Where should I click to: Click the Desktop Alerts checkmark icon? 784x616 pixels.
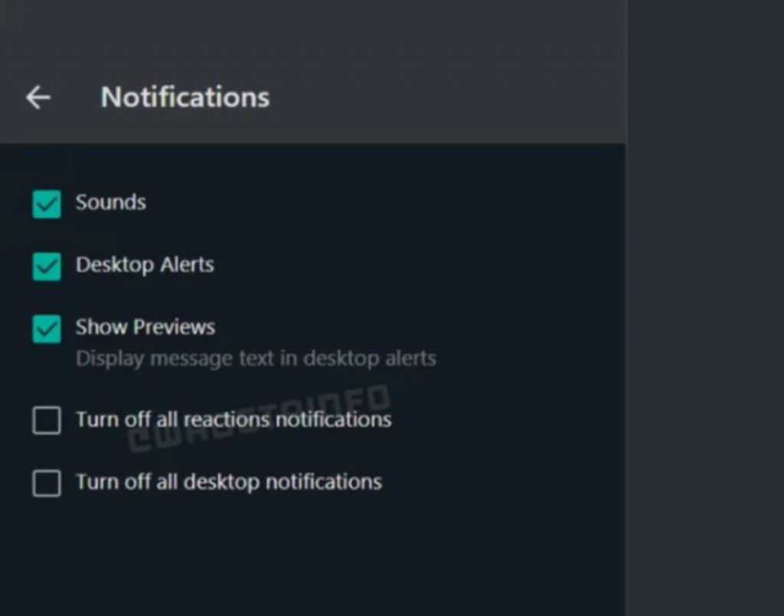(46, 266)
